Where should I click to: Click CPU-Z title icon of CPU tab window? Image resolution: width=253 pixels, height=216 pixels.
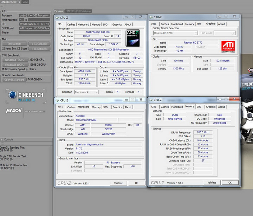pyautogui.click(x=57, y=18)
